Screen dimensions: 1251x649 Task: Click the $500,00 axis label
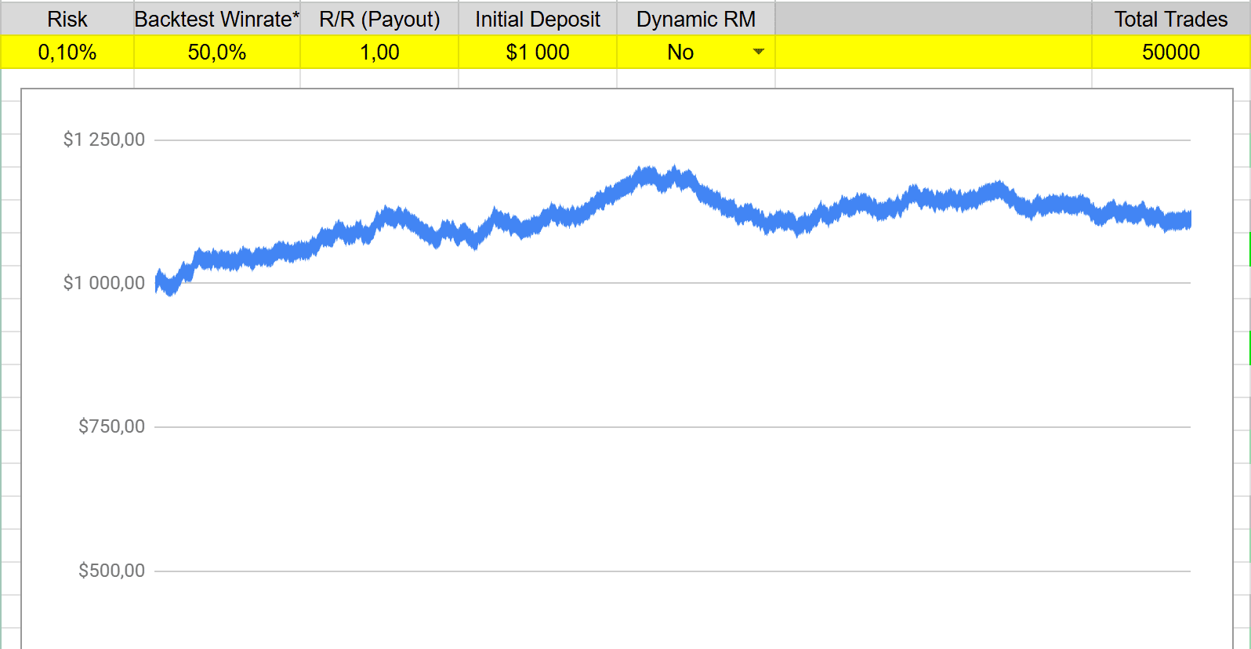[111, 571]
